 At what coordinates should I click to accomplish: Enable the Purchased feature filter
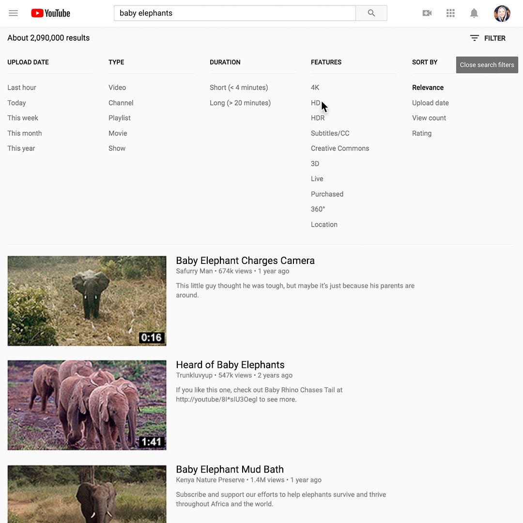(x=327, y=194)
